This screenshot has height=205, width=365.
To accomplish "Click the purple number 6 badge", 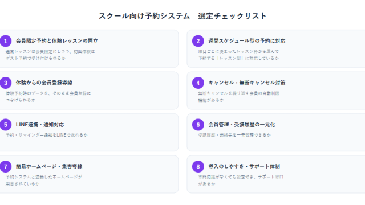I will pos(198,125).
